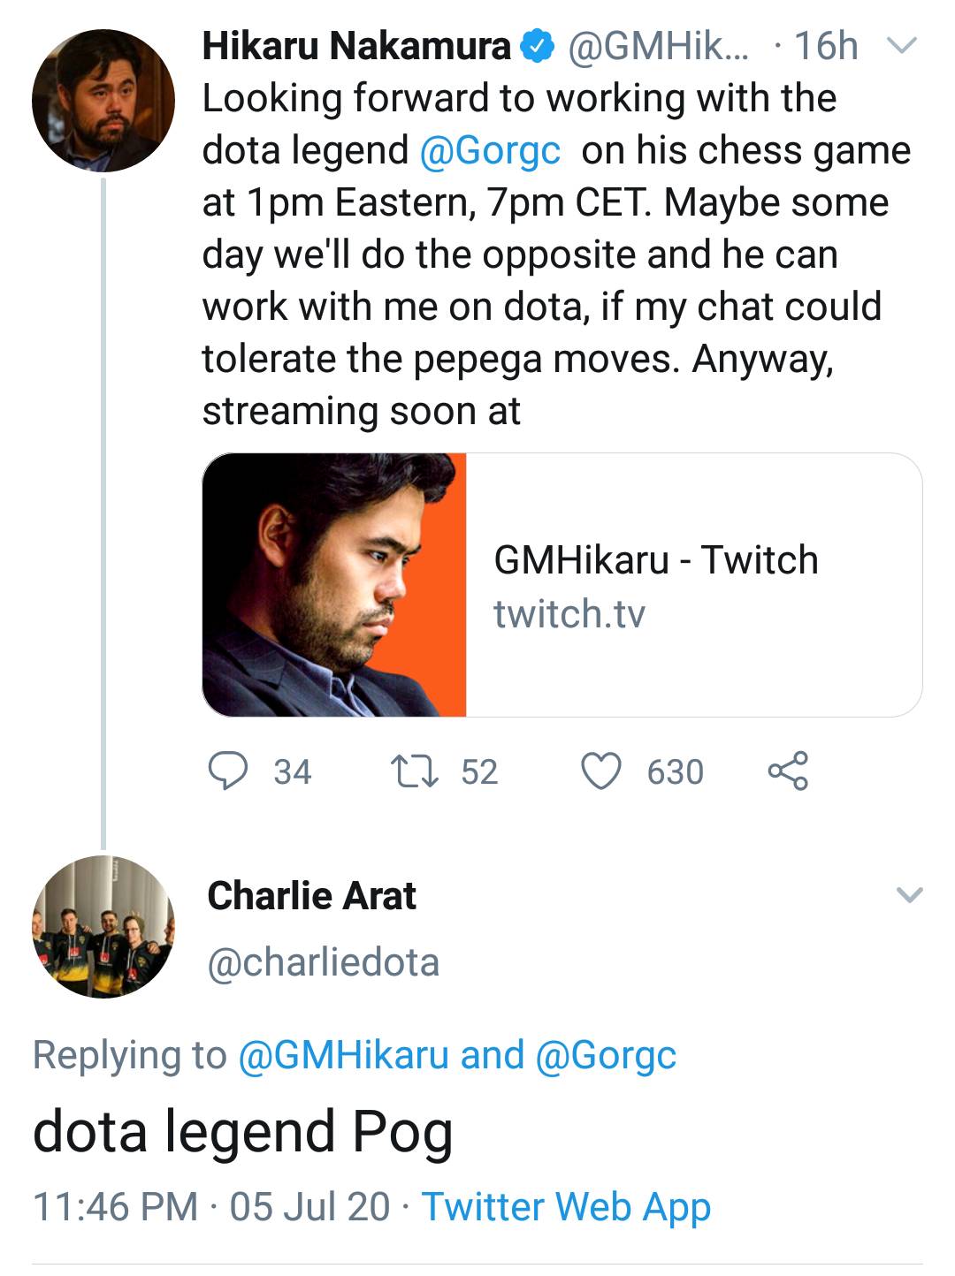Viewport: 955px width, 1276px height.
Task: Click the 11:46 PM · 05 Jul 20 timestamp
Action: [x=211, y=1207]
